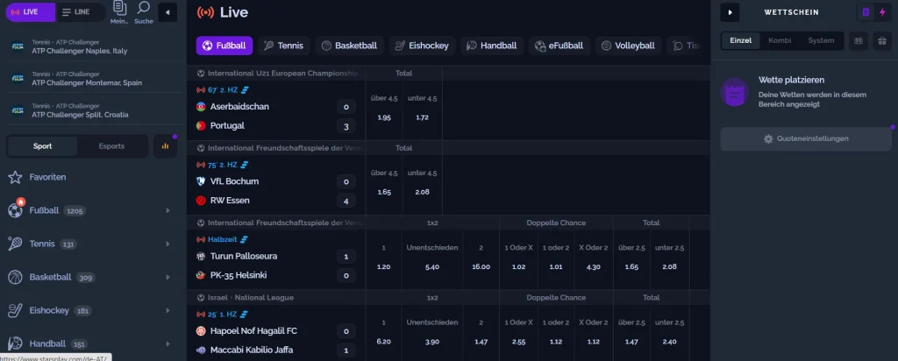
Task: Expand Eishockey category arrow
Action: (167, 311)
